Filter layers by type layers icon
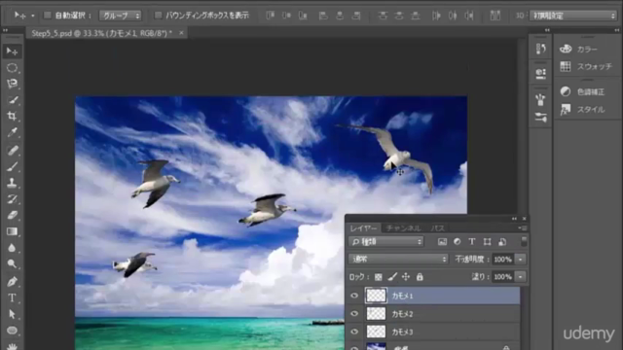 (472, 242)
